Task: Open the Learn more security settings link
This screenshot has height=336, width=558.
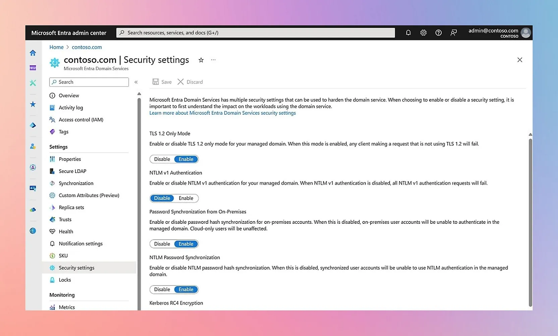Action: [x=222, y=113]
